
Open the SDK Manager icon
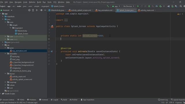tap(176, 6)
